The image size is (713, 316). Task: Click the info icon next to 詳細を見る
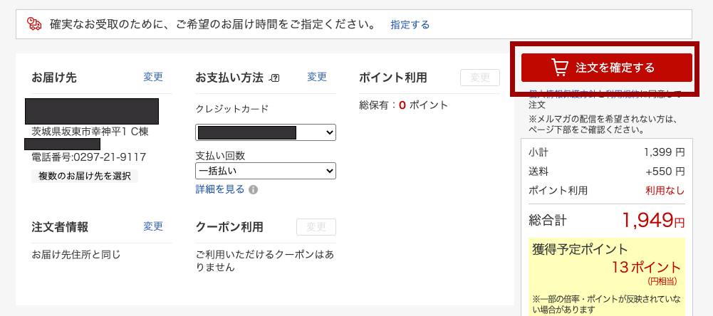(x=254, y=190)
